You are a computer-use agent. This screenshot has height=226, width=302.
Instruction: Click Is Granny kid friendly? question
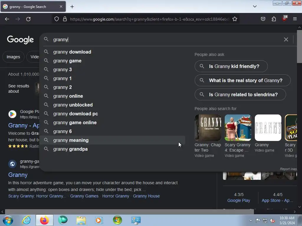[231, 66]
